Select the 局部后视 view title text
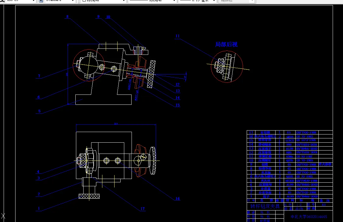 [226, 45]
